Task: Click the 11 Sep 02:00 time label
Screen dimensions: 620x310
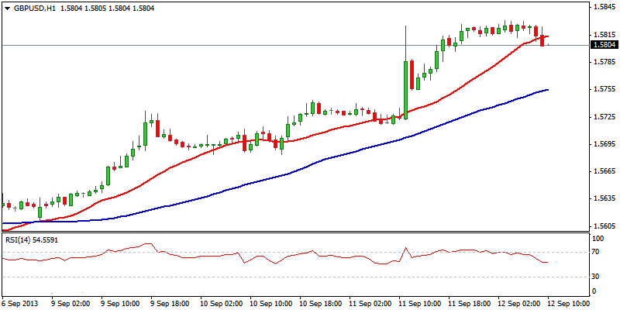Action: pyautogui.click(x=370, y=303)
